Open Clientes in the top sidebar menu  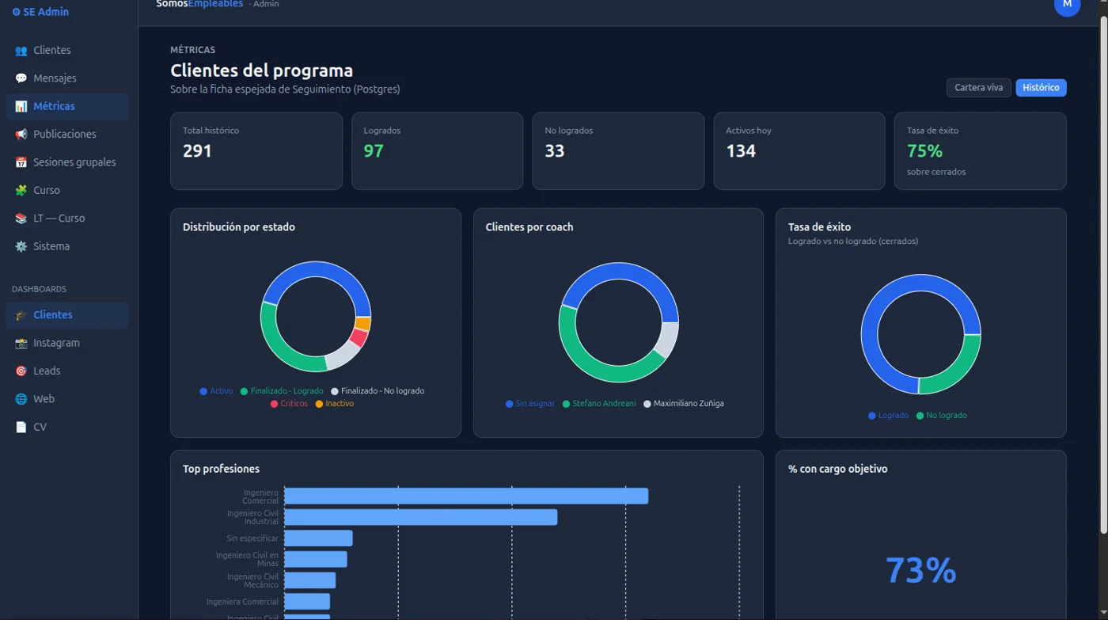click(67, 51)
